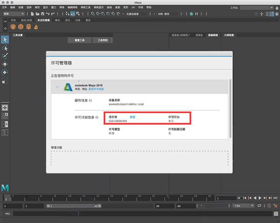Activate the Paint Selection brush tool
The height and width of the screenshot is (223, 280).
pyautogui.click(x=5, y=56)
